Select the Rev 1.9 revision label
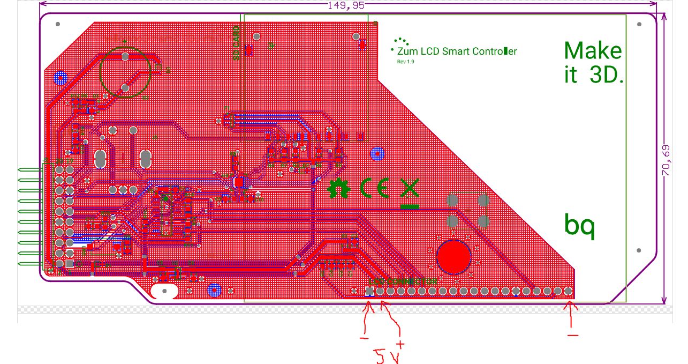This screenshot has width=688, height=364. [x=405, y=62]
